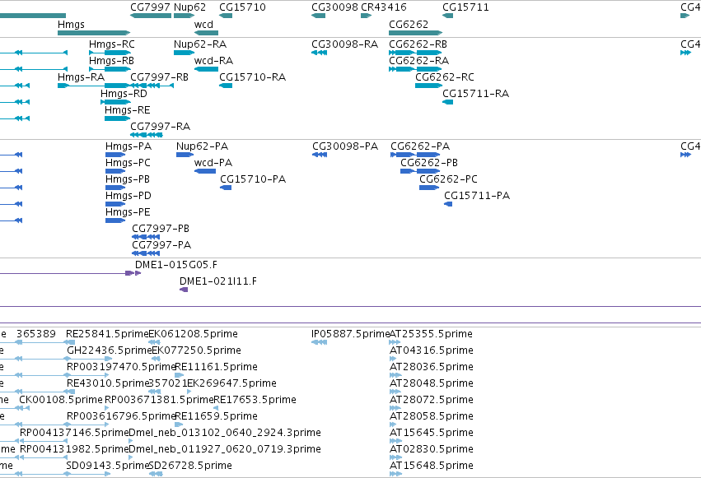Click transcript CG30098-RA
This screenshot has width=701, height=478.
[344, 44]
